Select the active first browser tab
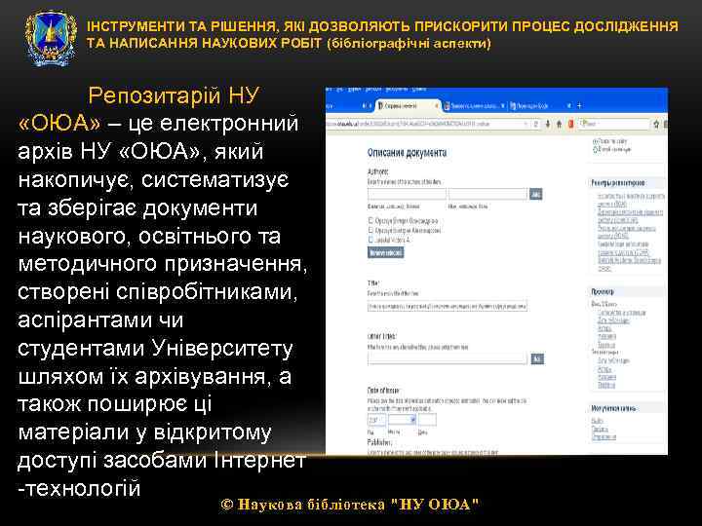This screenshot has width=702, height=526. (408, 105)
